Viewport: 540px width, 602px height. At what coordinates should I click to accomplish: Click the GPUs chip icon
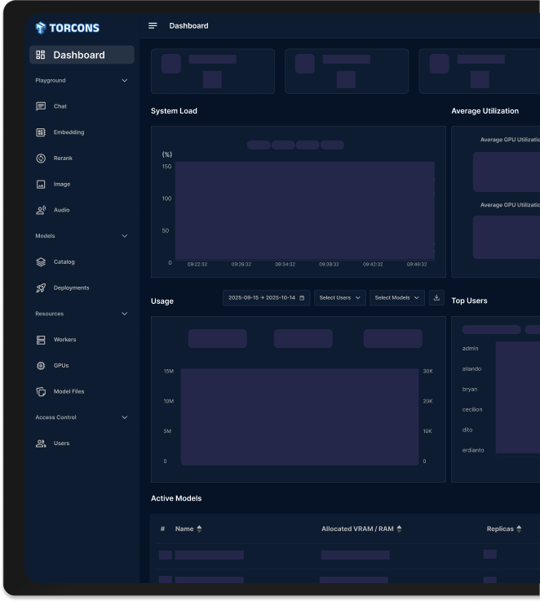(41, 365)
